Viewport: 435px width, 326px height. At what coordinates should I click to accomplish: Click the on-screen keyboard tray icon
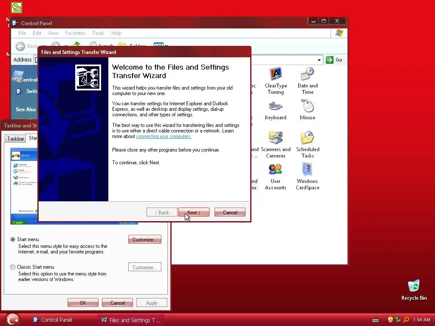pyautogui.click(x=376, y=320)
